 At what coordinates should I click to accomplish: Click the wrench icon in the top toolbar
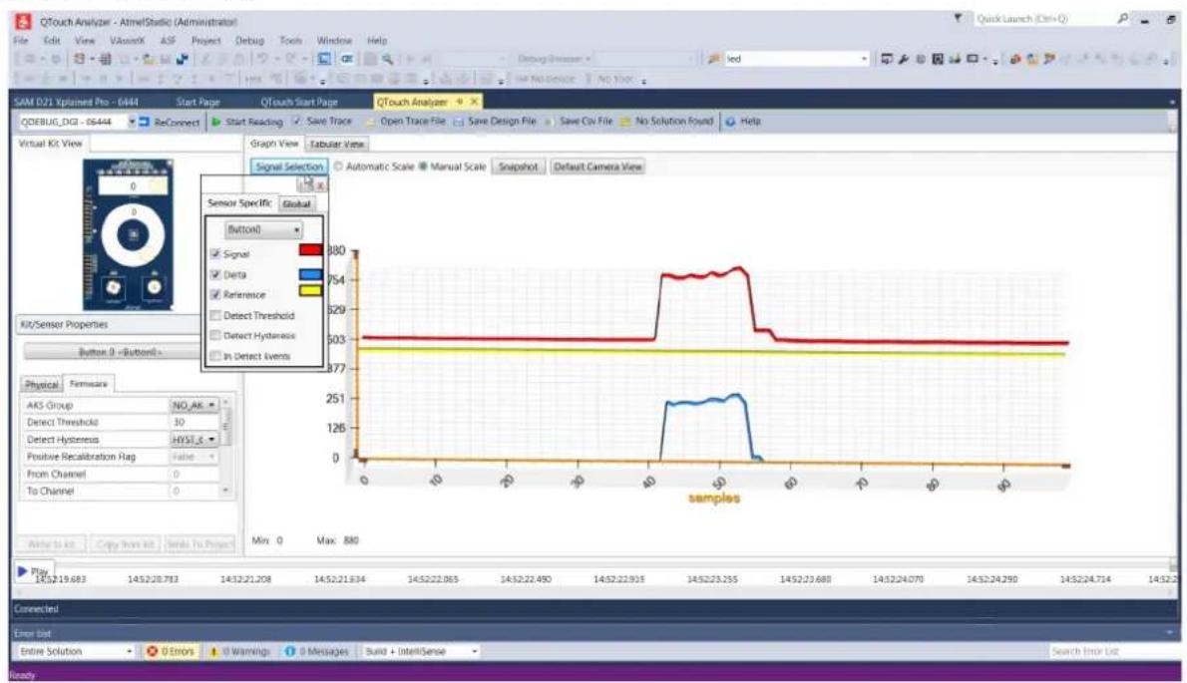904,59
